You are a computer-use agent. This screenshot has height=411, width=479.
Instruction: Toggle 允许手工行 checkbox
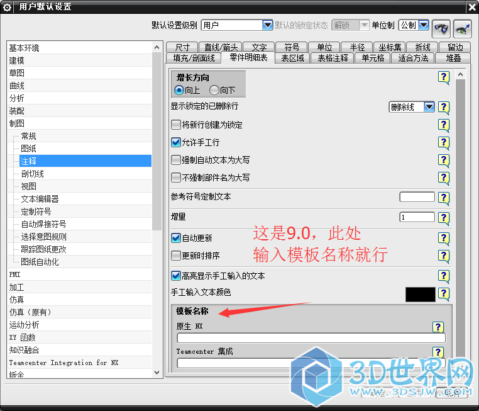tap(176, 142)
